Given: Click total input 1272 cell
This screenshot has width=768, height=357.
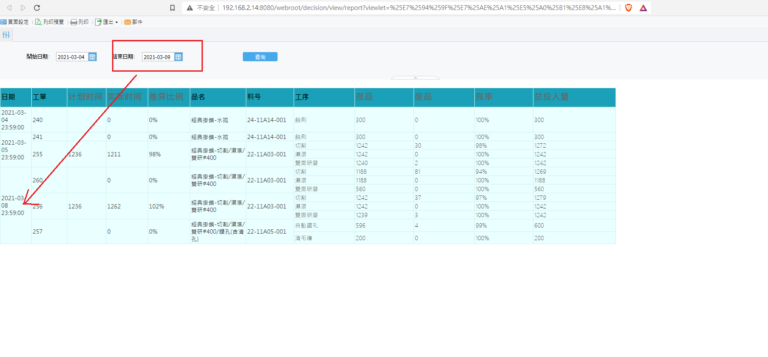Looking at the screenshot, I should (574, 145).
